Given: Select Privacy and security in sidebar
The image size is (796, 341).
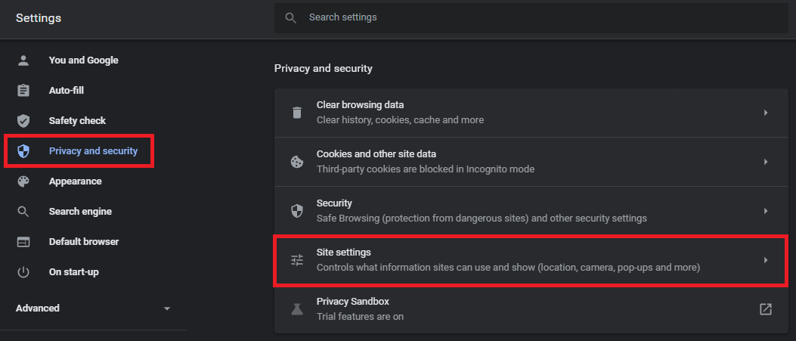Looking at the screenshot, I should click(93, 151).
